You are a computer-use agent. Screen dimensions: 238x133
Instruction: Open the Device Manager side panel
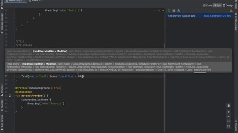coord(236,22)
